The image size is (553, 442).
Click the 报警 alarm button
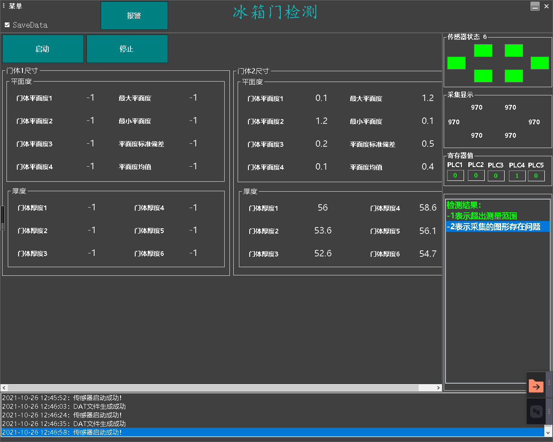(x=134, y=16)
